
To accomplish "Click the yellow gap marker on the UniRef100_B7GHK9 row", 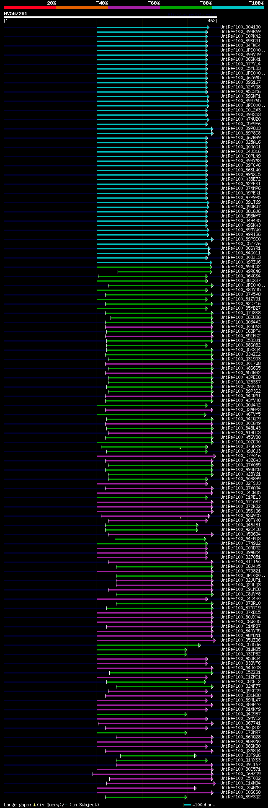I will coord(180,448).
